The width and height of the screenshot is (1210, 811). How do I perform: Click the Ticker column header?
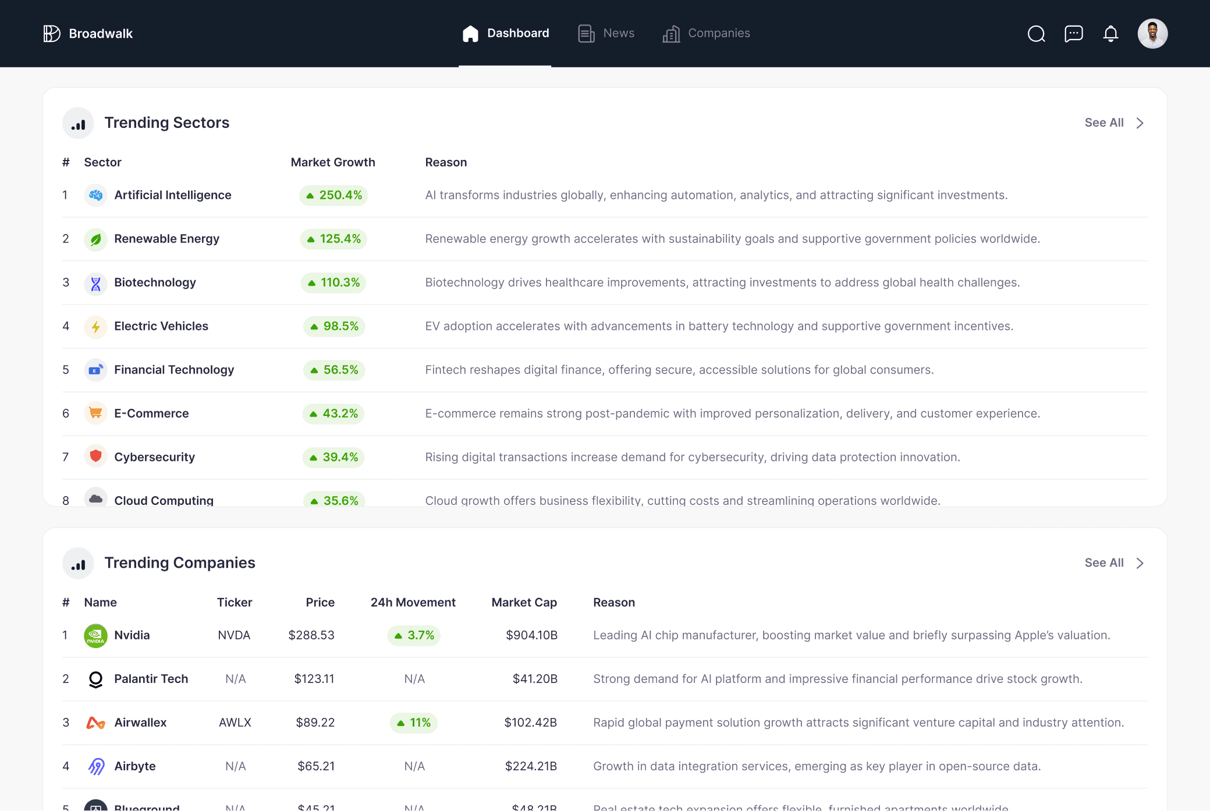(x=235, y=602)
